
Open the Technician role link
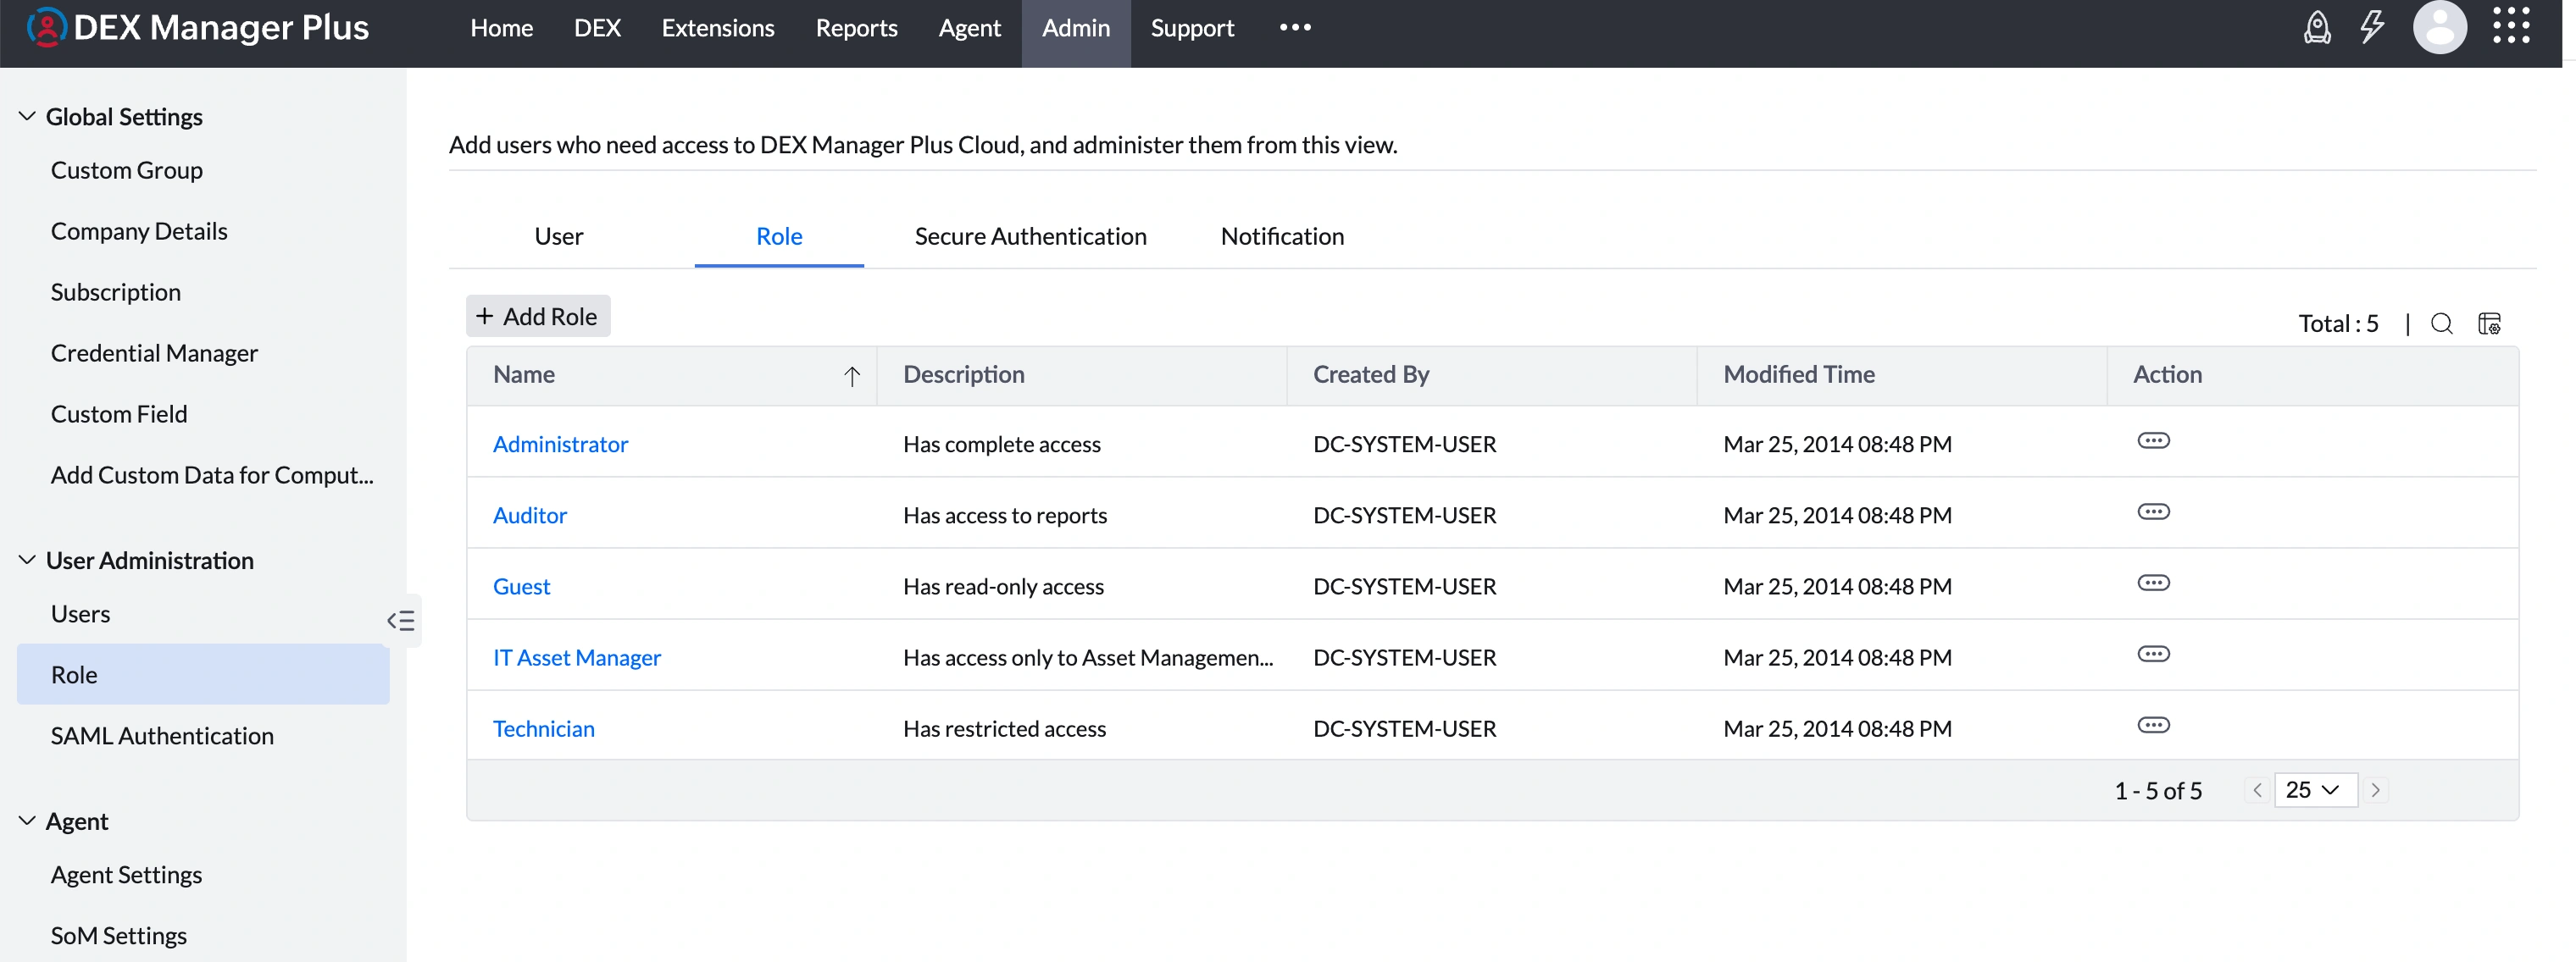(543, 729)
